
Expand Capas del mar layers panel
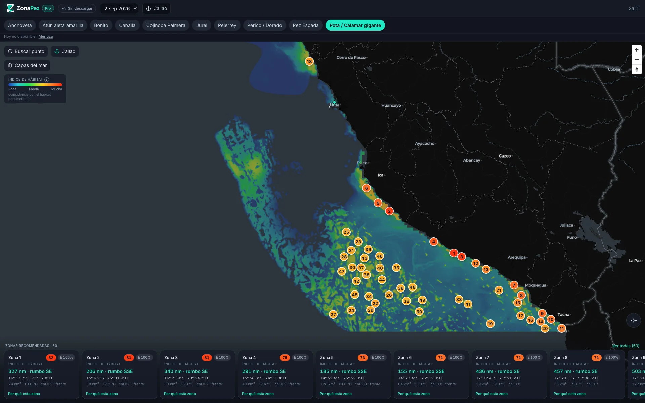tap(27, 65)
